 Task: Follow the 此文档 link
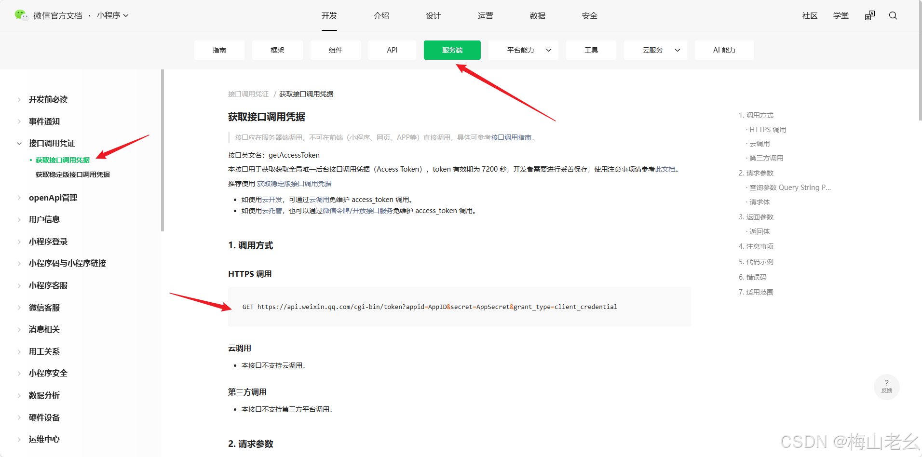tap(665, 169)
